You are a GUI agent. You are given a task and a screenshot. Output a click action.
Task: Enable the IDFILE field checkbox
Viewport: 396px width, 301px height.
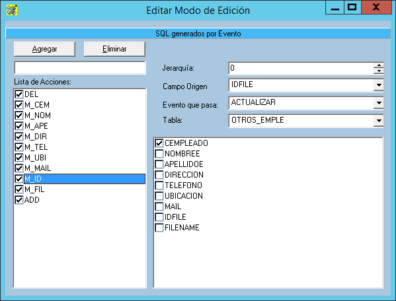click(x=159, y=217)
